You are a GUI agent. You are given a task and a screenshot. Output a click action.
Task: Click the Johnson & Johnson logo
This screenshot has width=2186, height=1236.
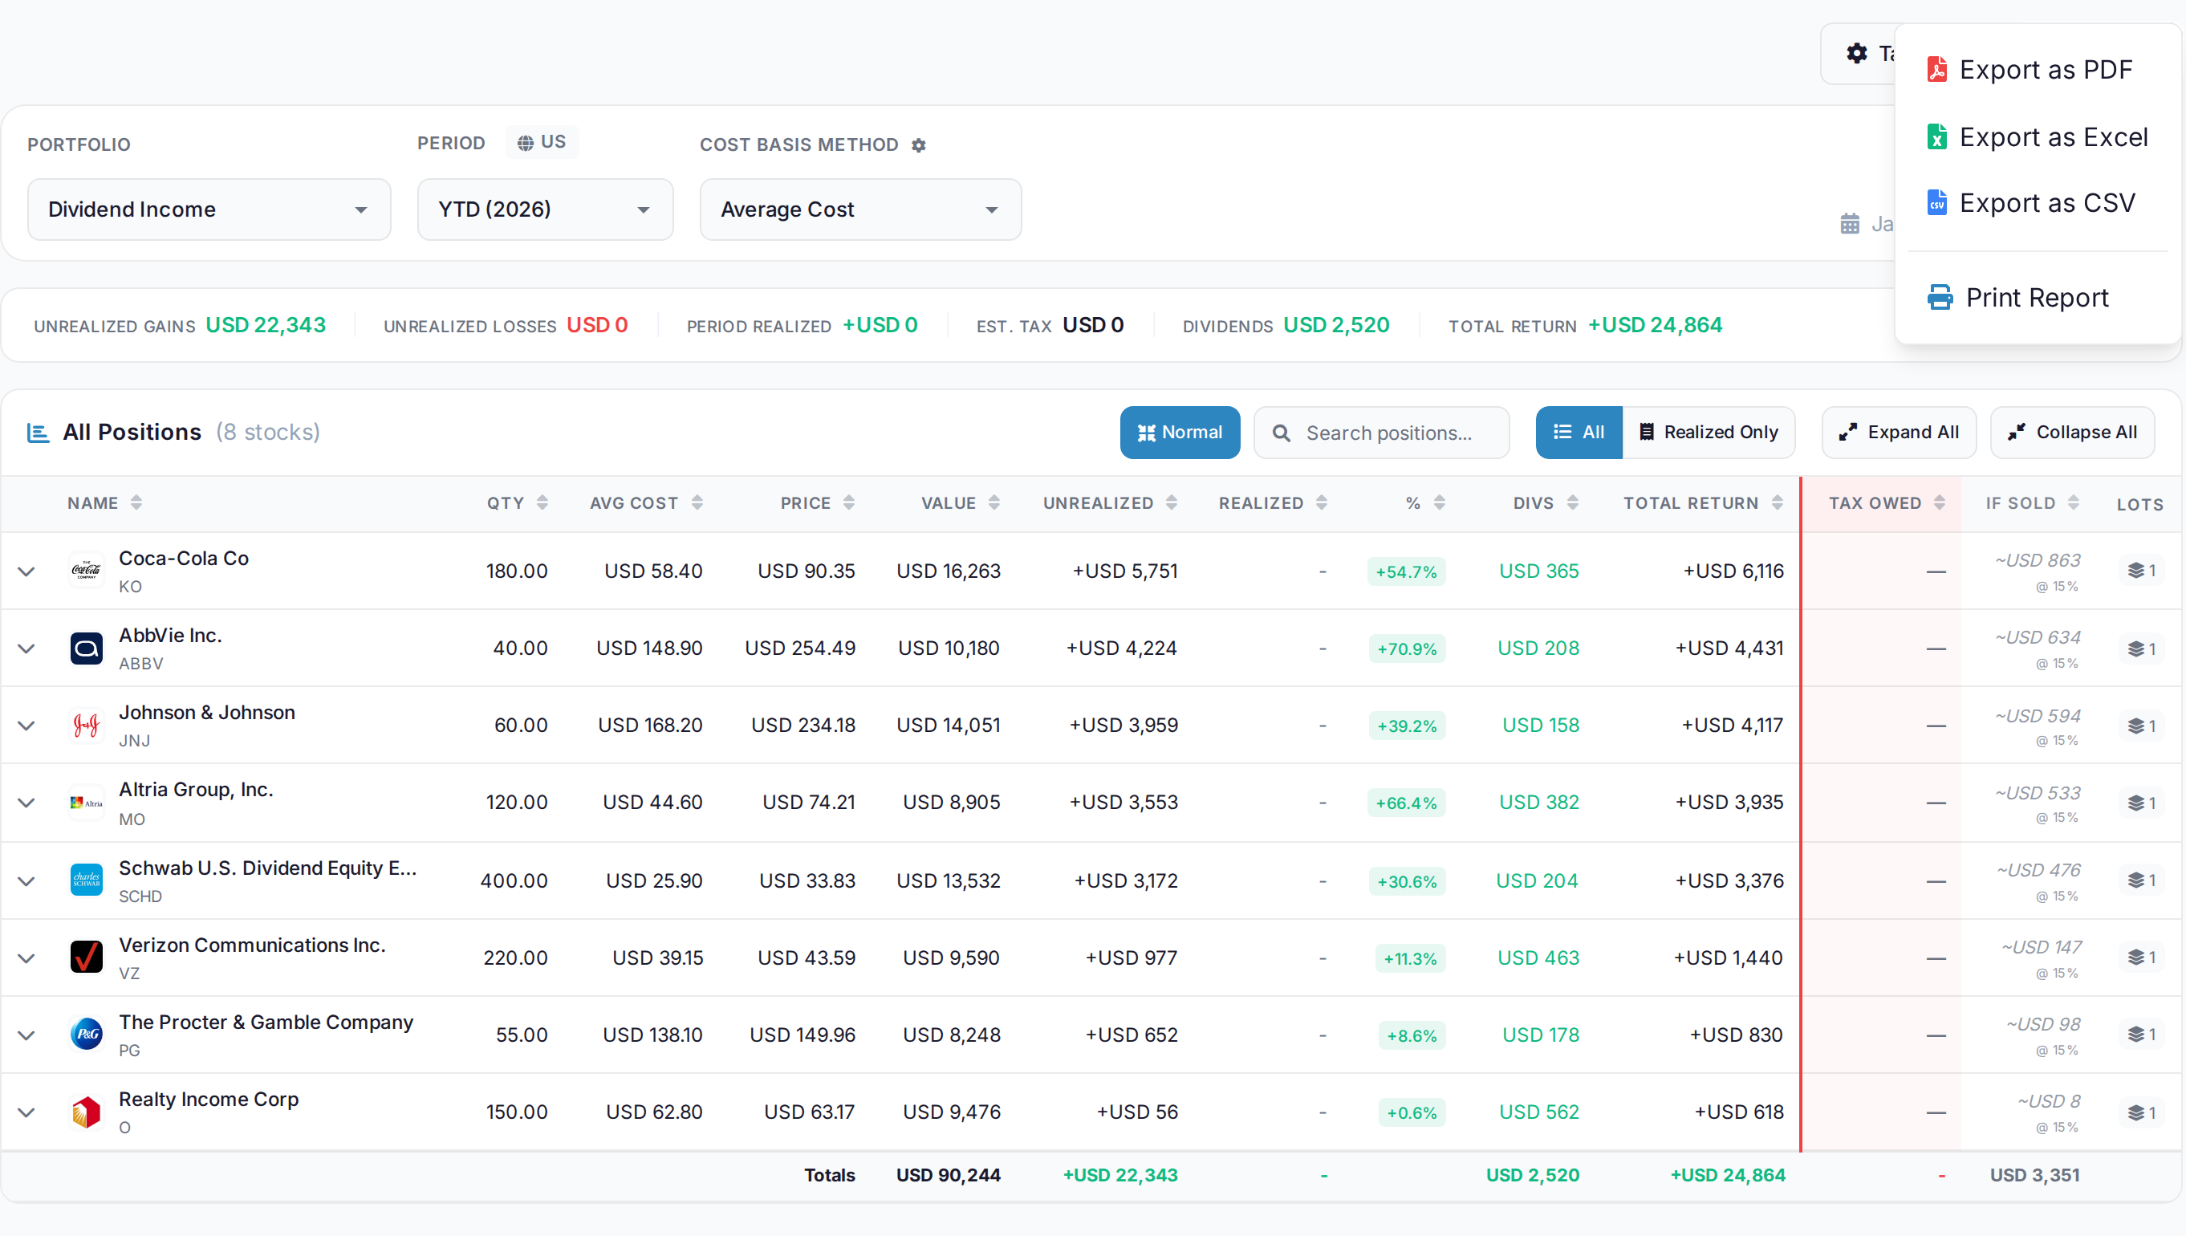[x=87, y=725]
